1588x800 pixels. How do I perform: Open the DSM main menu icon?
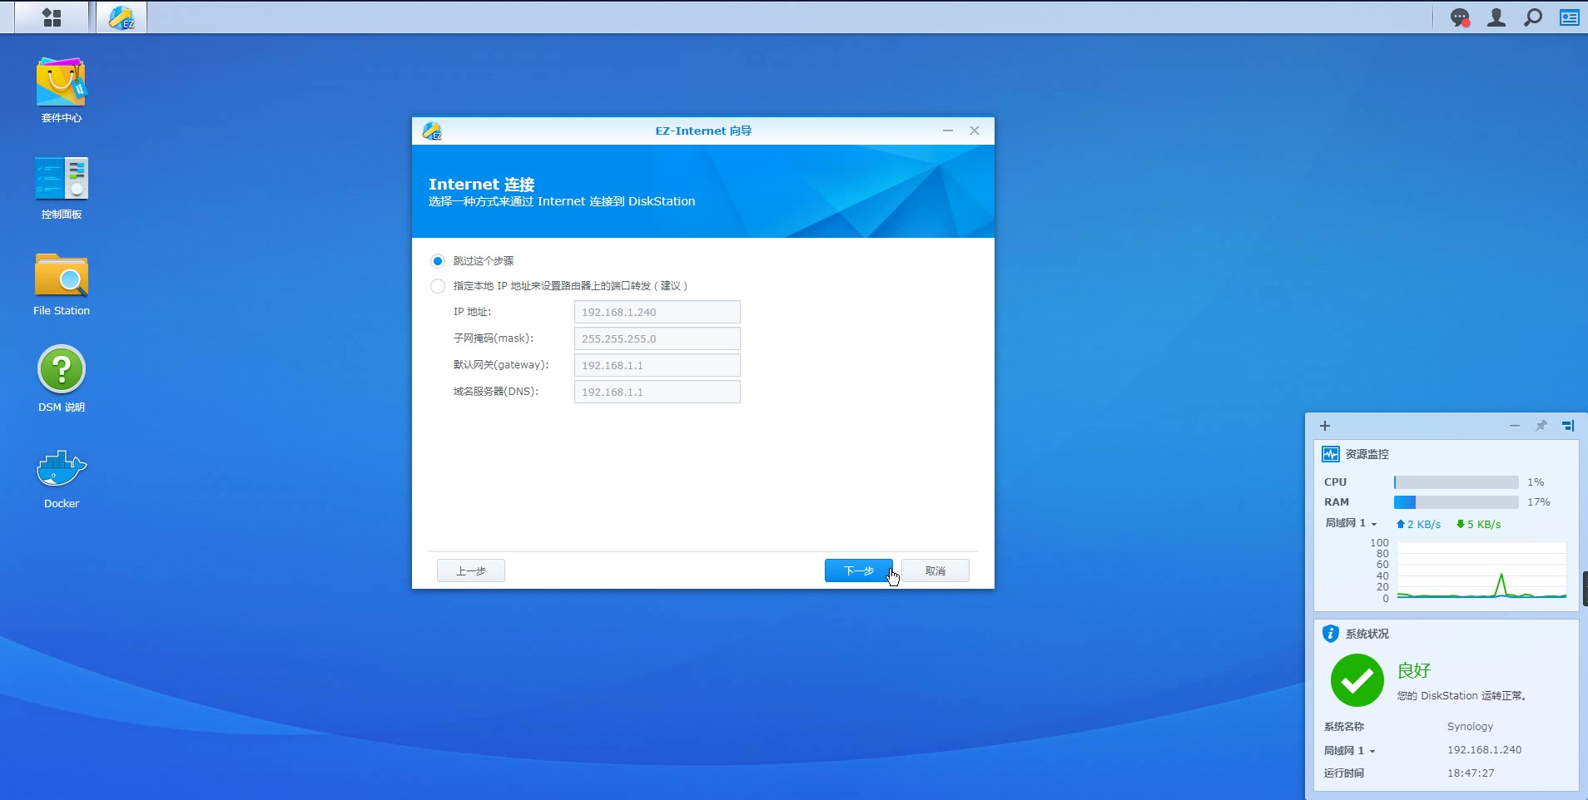[x=52, y=17]
